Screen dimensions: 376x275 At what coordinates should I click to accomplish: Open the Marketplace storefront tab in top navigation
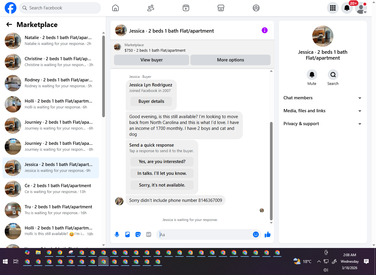tap(221, 8)
